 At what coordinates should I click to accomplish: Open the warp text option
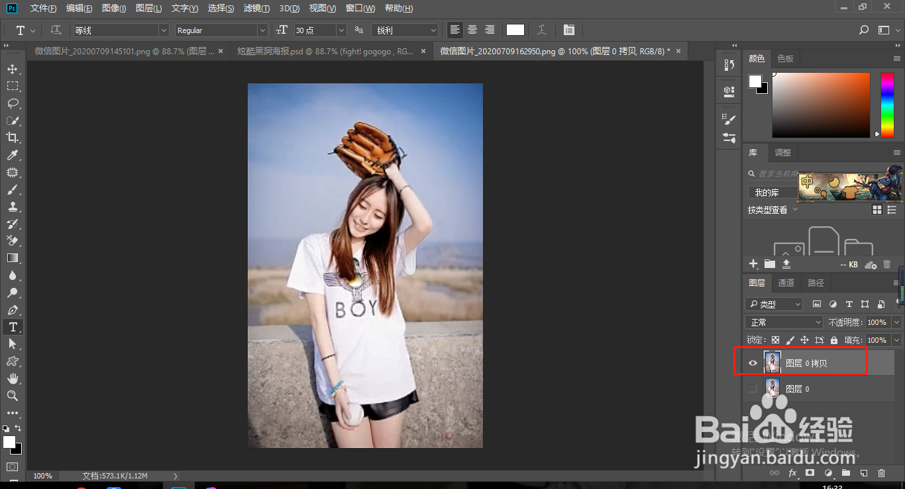point(542,30)
